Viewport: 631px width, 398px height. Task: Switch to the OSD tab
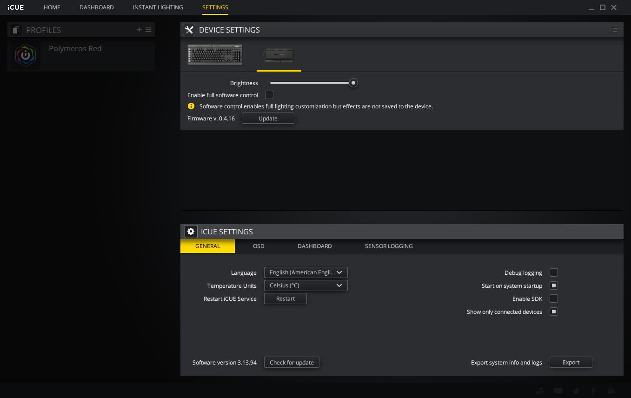click(x=259, y=246)
